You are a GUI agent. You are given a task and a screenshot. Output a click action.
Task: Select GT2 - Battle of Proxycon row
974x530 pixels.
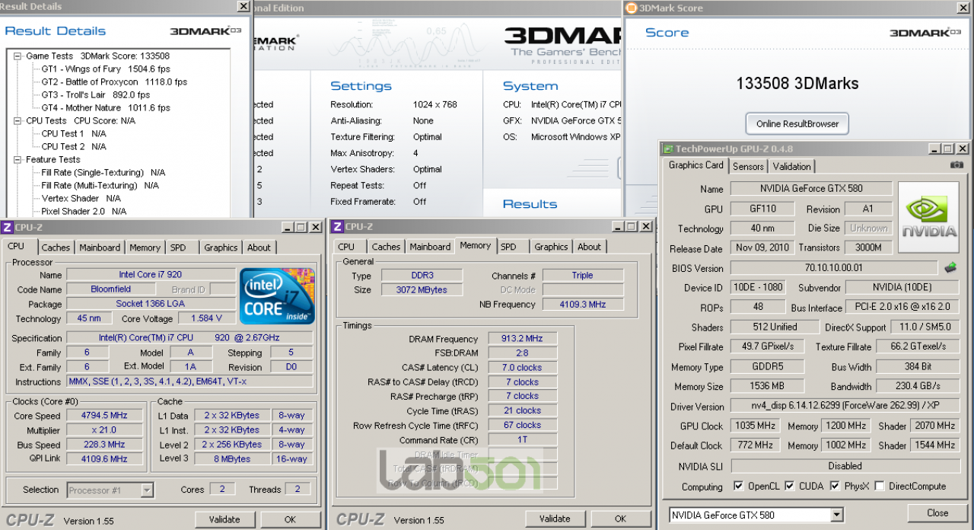coord(114,82)
